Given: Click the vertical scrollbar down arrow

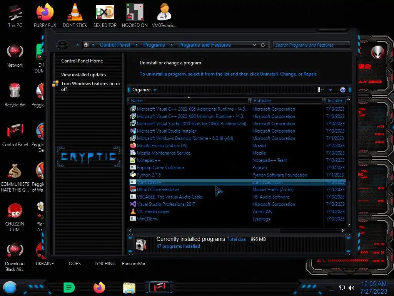Looking at the screenshot, I should pyautogui.click(x=349, y=224).
